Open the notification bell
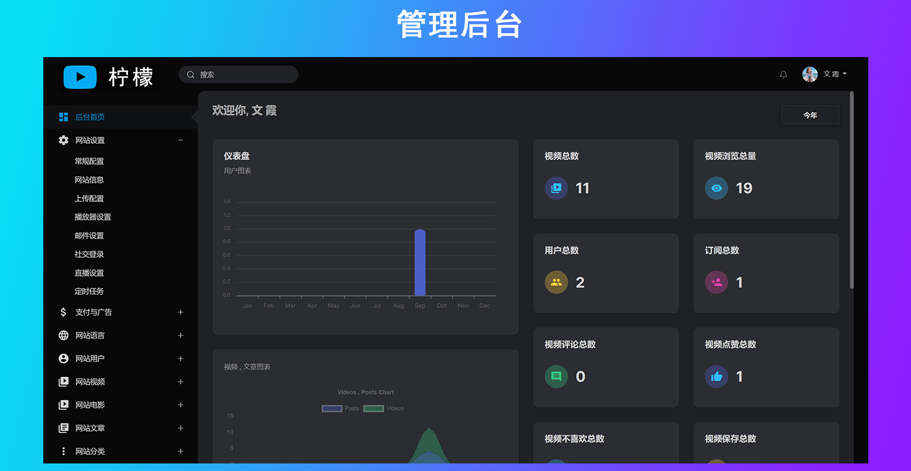 [x=783, y=74]
